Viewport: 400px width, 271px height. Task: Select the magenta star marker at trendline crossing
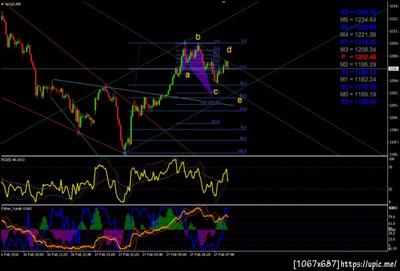click(105, 87)
